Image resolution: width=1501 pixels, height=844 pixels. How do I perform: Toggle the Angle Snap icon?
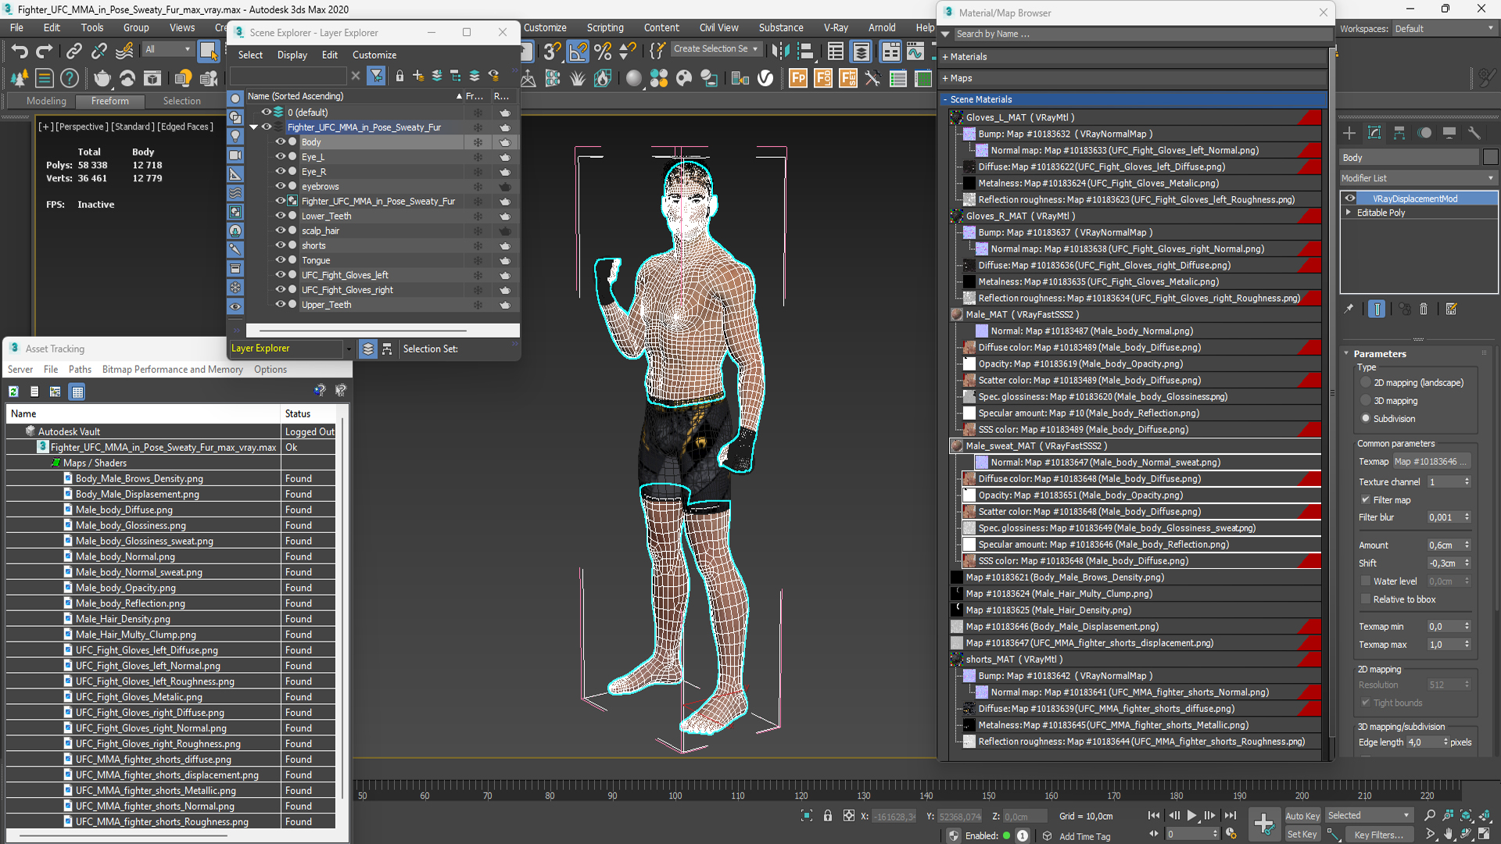(x=578, y=52)
